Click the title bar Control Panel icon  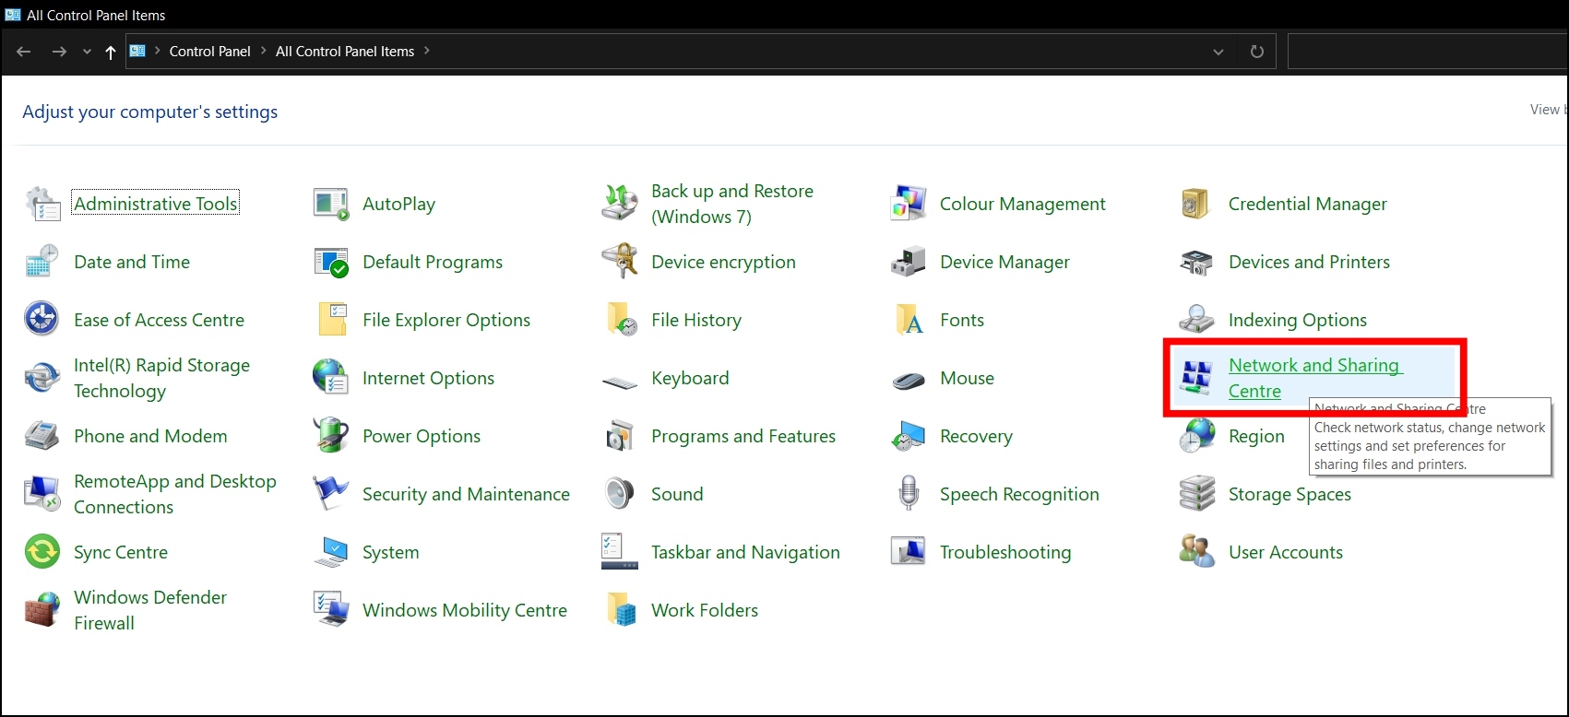click(13, 15)
